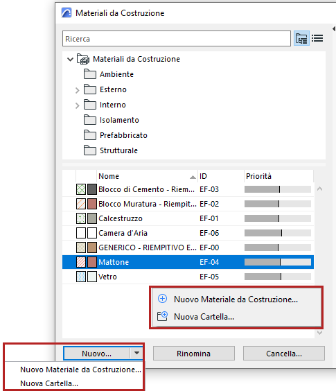The height and width of the screenshot is (391, 336).
Task: Click the plus icon for new material
Action: click(x=163, y=299)
